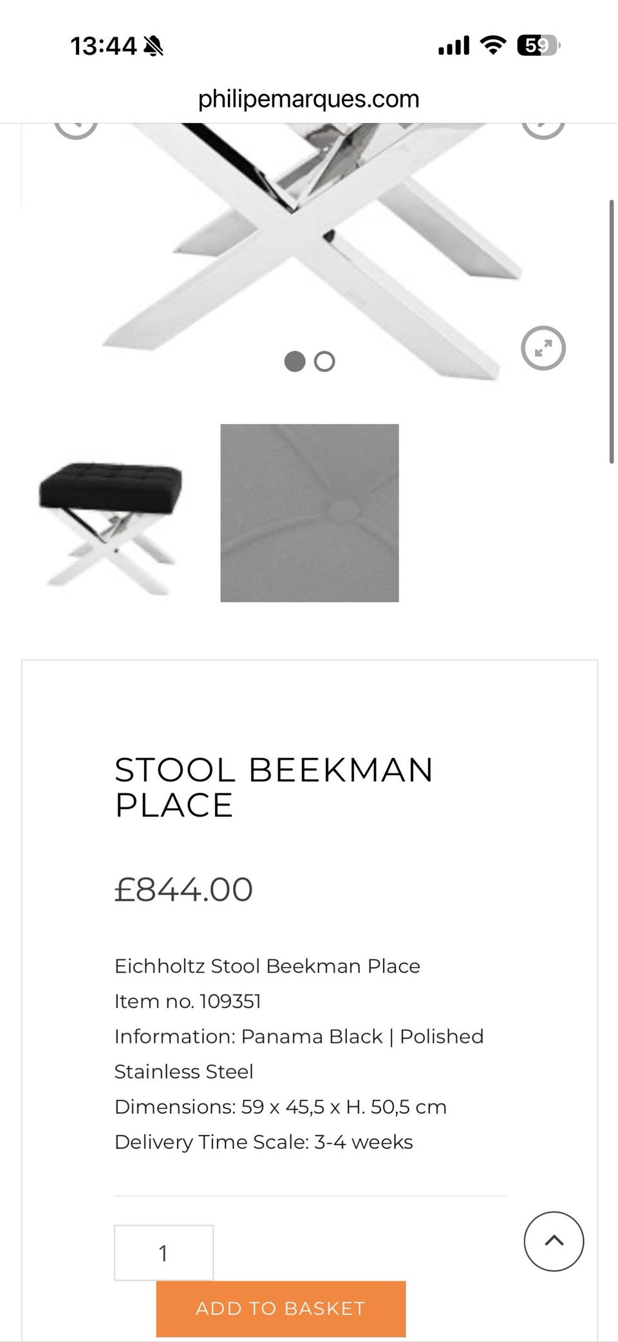618x1342 pixels.
Task: Tap the scroll-to-top arrow button
Action: [x=554, y=1241]
